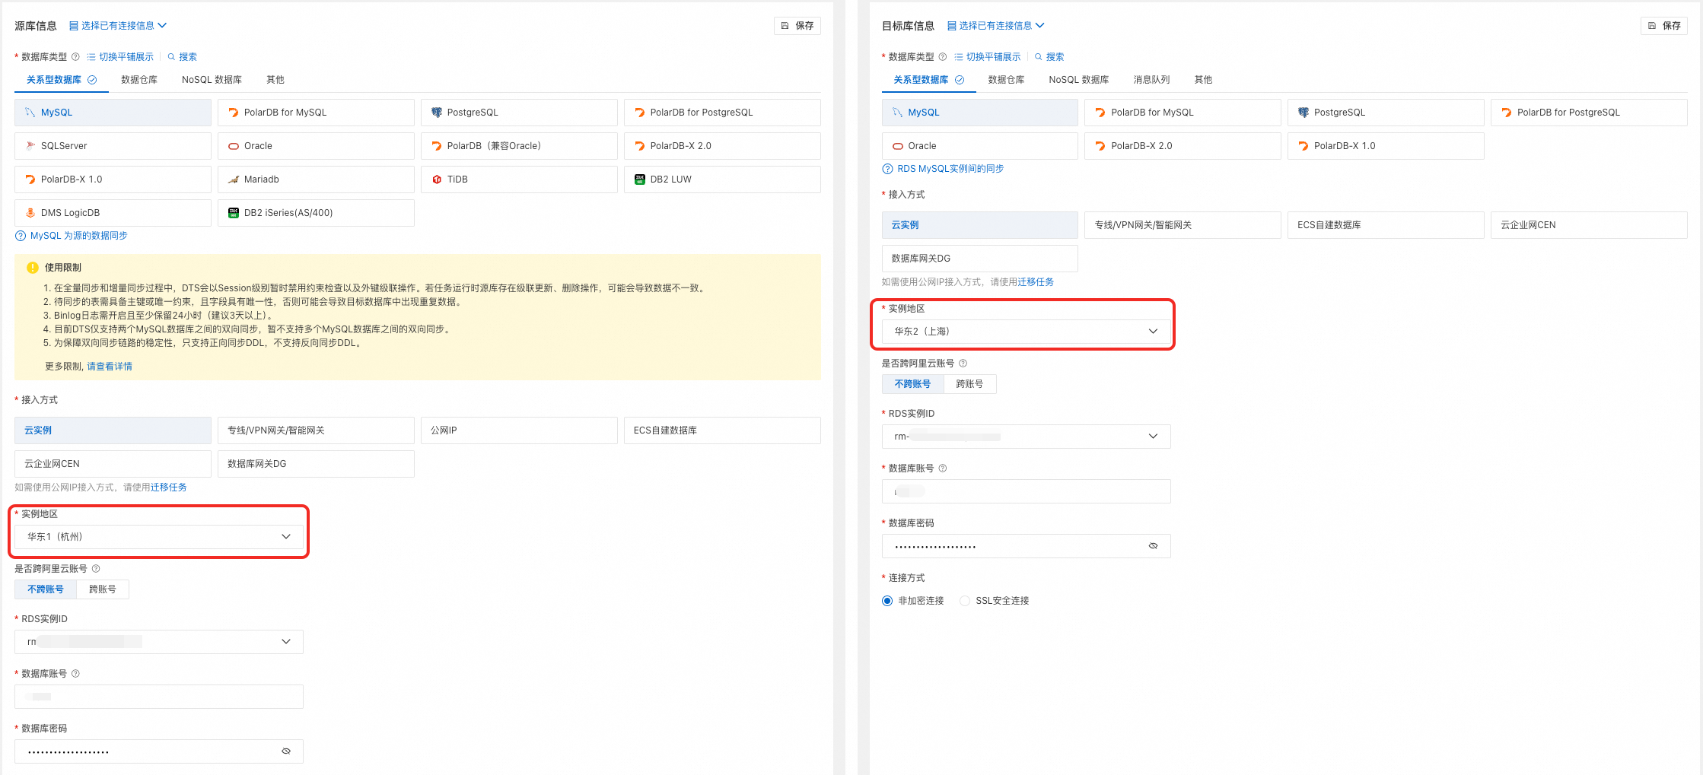The height and width of the screenshot is (775, 1703).
Task: Click the SQLServer logo icon in source list
Action: (30, 146)
